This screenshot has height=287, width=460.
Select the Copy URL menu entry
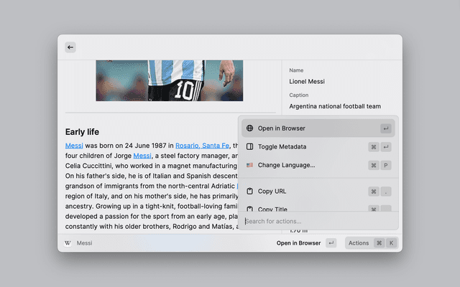(272, 192)
